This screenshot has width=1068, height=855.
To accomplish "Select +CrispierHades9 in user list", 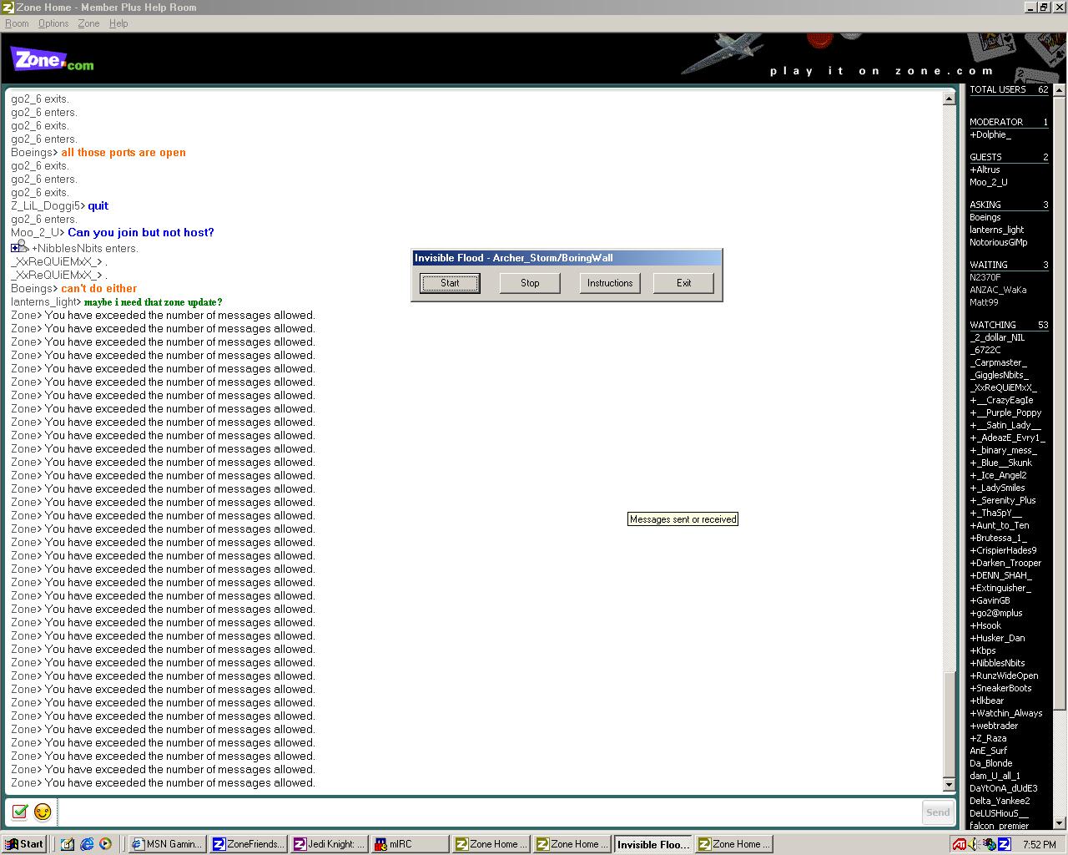I will 1003,550.
